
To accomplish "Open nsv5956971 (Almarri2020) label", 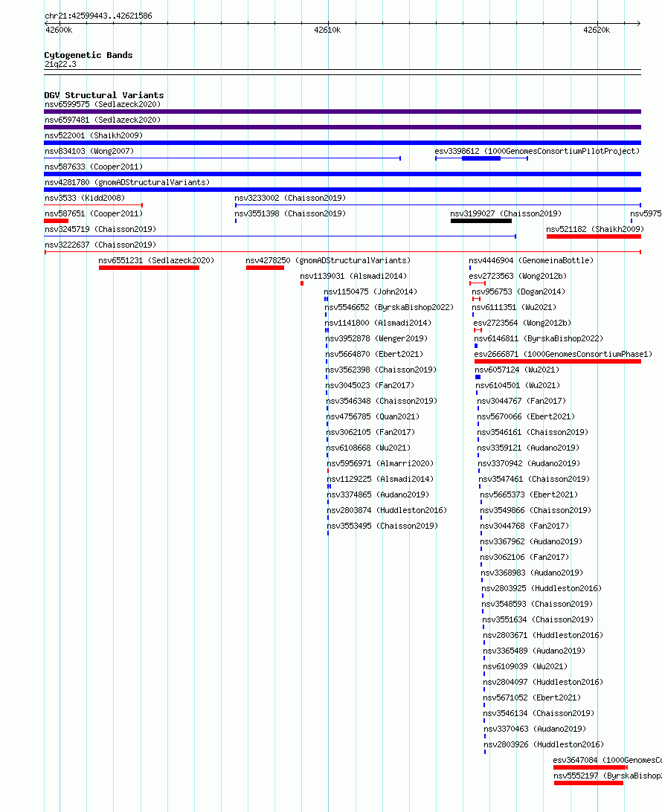I will [x=380, y=463].
